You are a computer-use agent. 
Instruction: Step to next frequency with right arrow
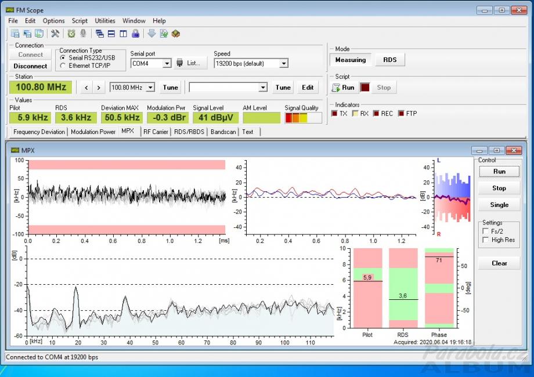(x=99, y=88)
